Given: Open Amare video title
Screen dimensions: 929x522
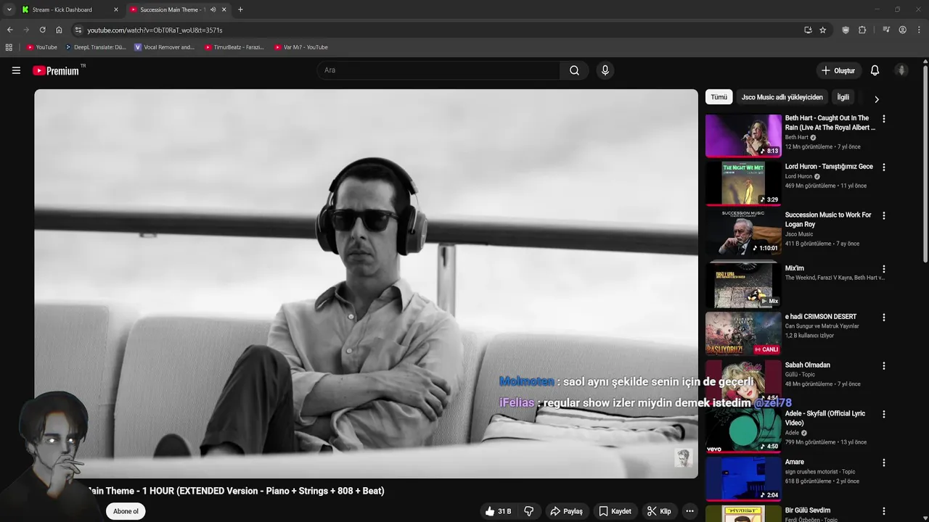Looking at the screenshot, I should pyautogui.click(x=794, y=462).
